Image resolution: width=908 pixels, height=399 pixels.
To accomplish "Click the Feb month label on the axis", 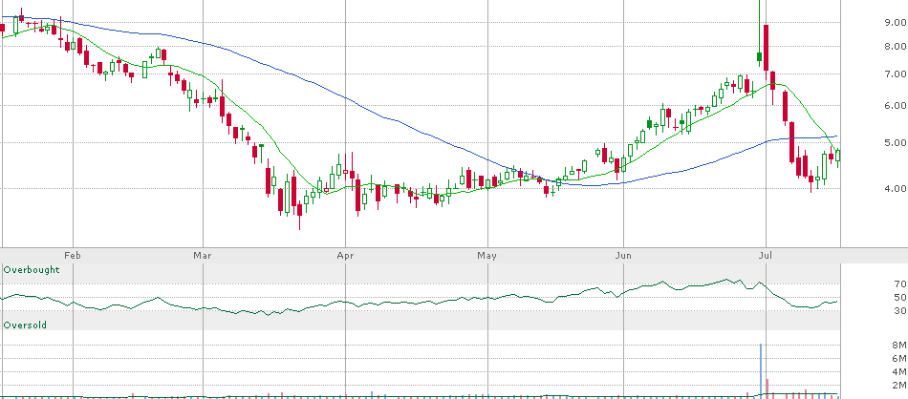I will point(72,255).
